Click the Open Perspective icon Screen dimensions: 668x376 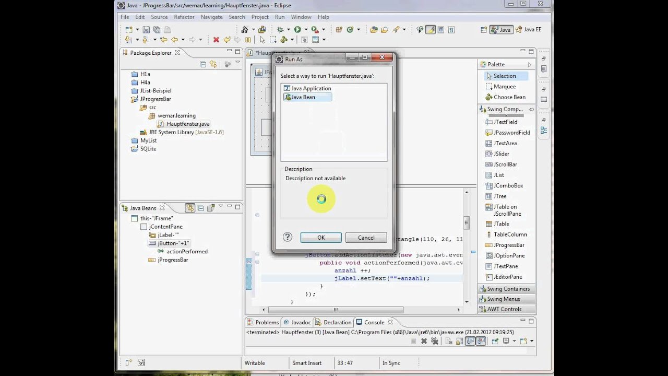[484, 30]
